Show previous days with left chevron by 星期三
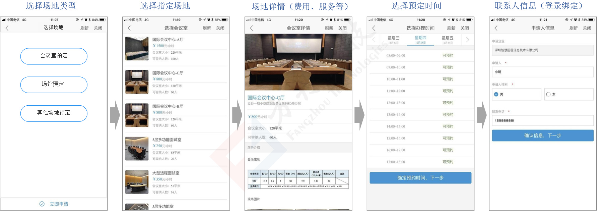Viewport: 603px width, 211px height. (374, 40)
